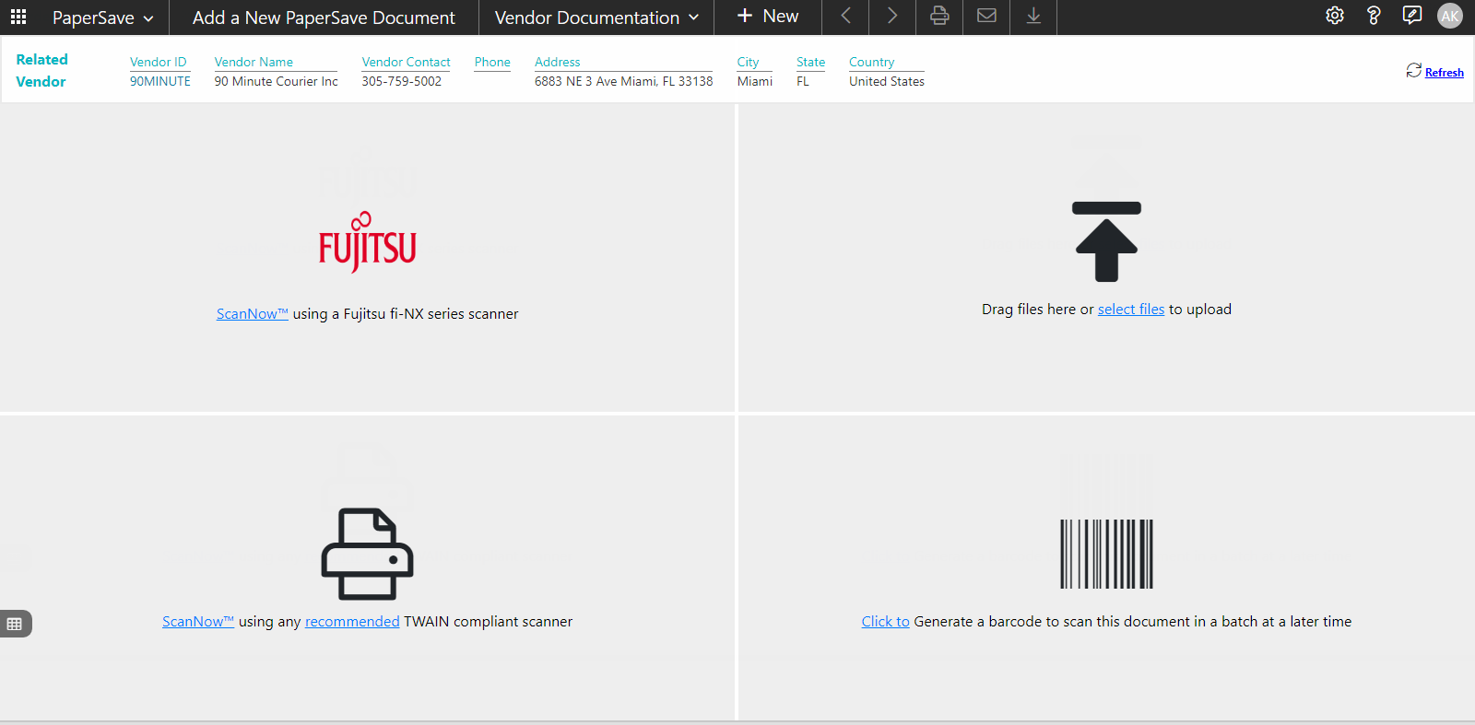Click the table grid side tab icon
Image resolution: width=1475 pixels, height=725 pixels.
(15, 624)
